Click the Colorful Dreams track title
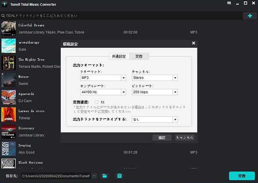The image size is (258, 183). [x=31, y=25]
